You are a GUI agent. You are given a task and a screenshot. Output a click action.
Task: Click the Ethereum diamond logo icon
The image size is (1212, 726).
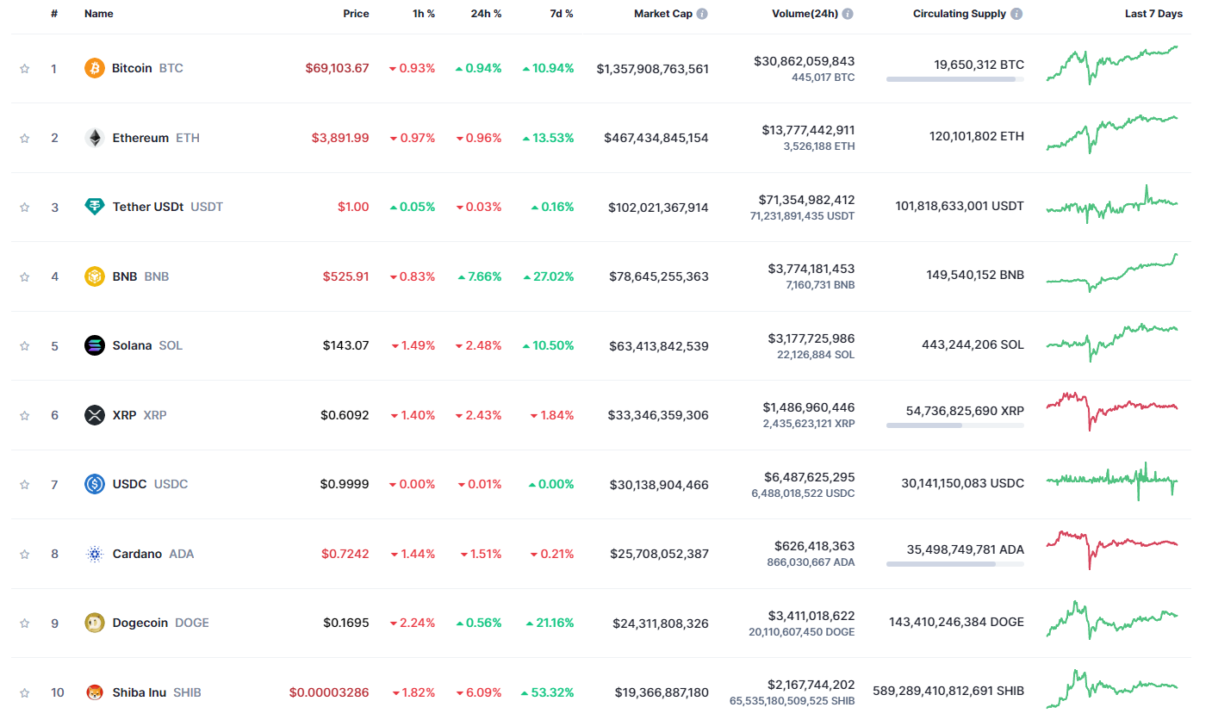click(95, 138)
